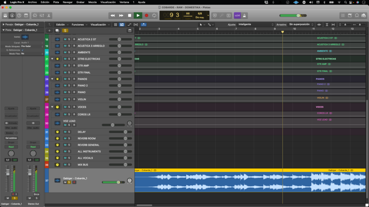369x207 pixels.
Task: Open the Library button in control bar
Action: pyautogui.click(x=5, y=15)
